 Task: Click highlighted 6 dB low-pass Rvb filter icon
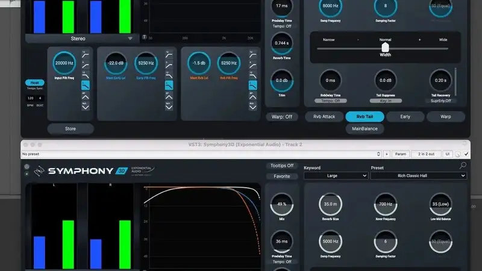pos(252,86)
